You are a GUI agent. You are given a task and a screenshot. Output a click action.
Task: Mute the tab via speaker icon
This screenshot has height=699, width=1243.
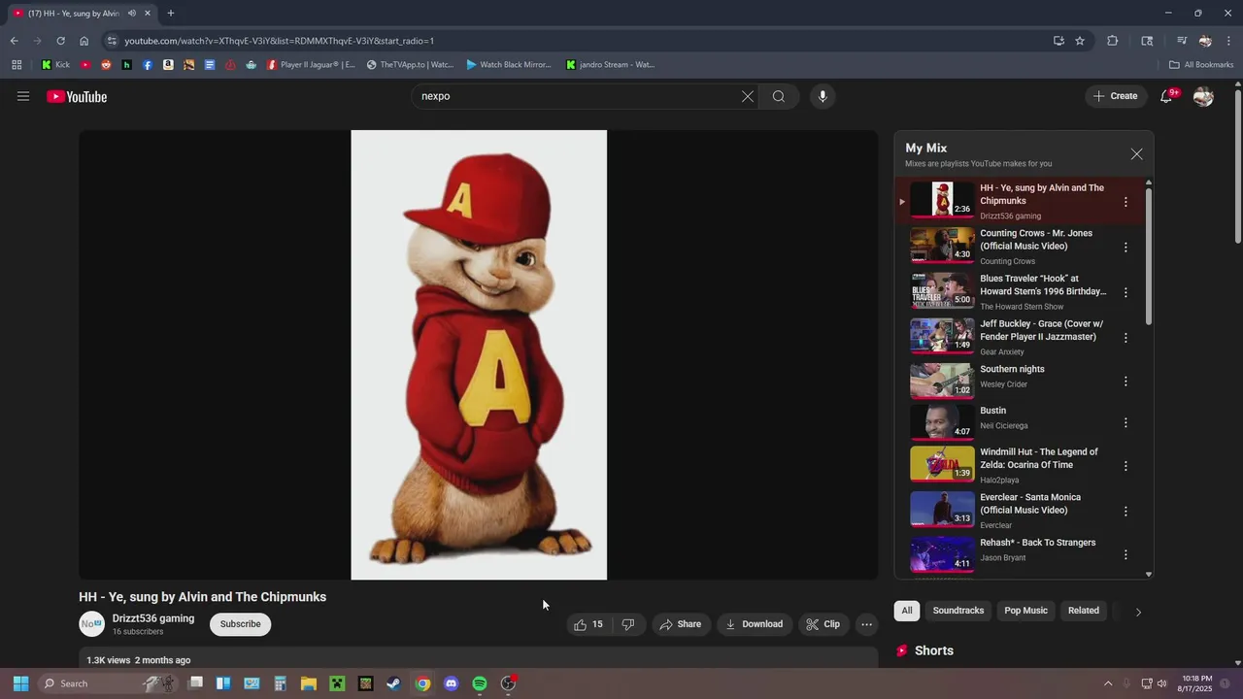click(132, 14)
